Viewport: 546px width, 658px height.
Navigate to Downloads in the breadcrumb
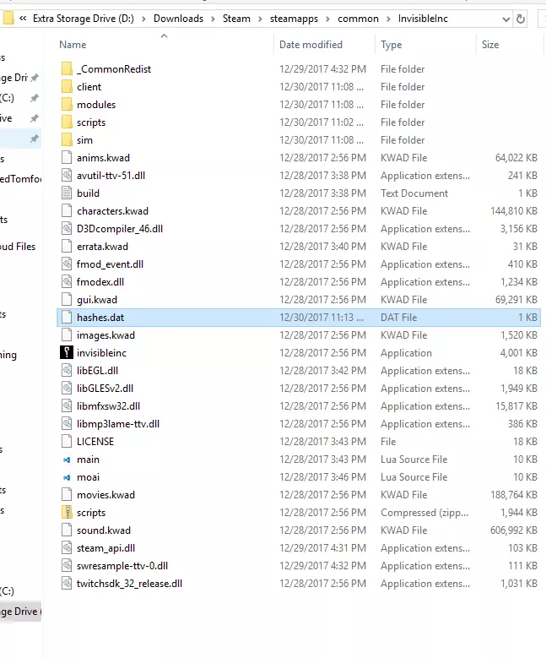[x=178, y=19]
